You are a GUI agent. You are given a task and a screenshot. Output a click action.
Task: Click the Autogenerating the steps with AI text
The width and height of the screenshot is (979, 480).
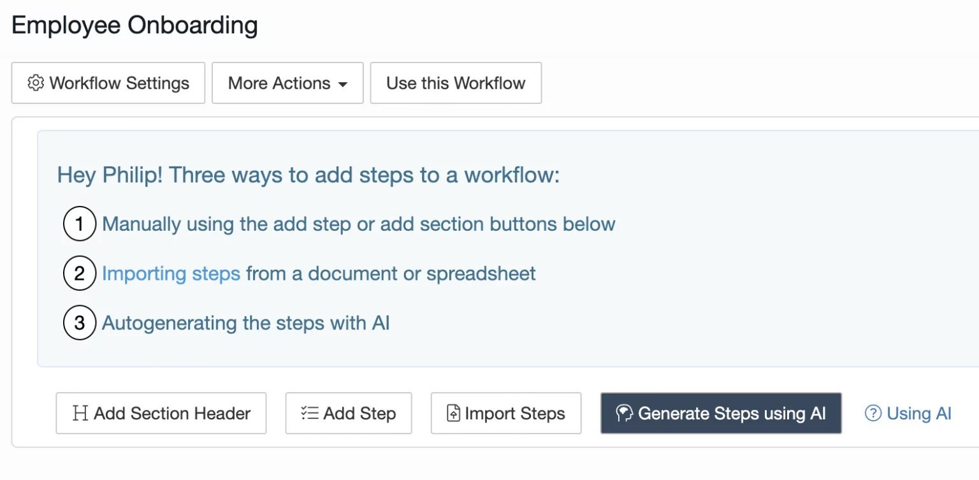pyautogui.click(x=245, y=323)
